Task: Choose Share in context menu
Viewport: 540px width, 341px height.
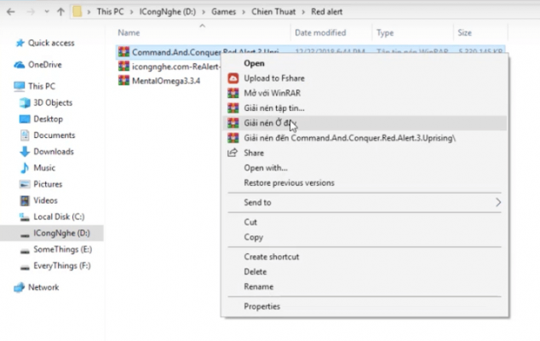Action: click(254, 153)
